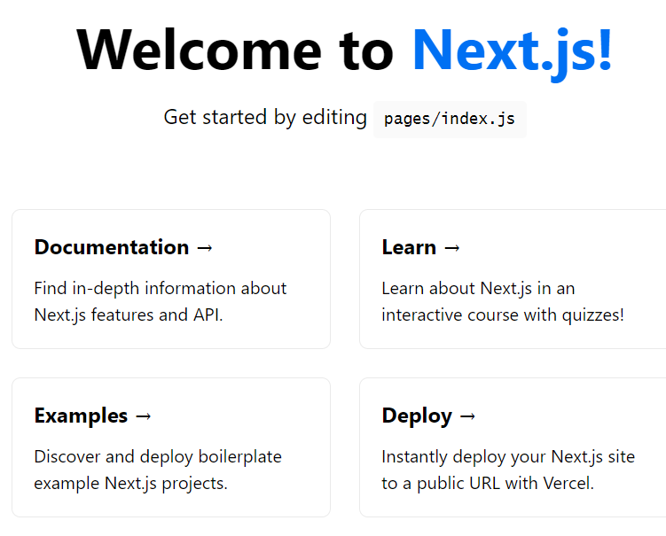
Task: Click 'Learn about Next.js in an' line
Action: click(478, 288)
